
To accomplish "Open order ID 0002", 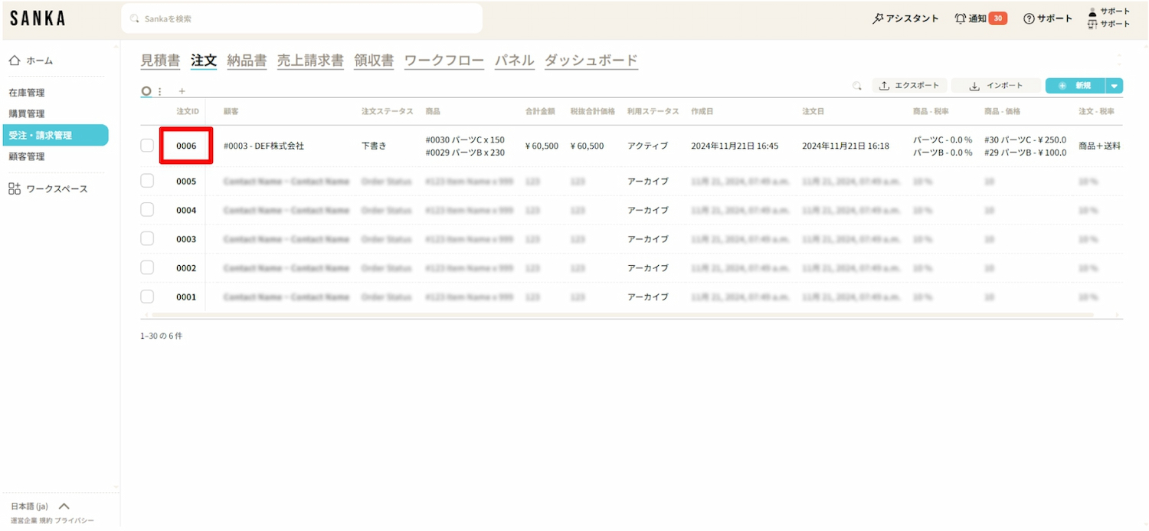I will (x=186, y=267).
